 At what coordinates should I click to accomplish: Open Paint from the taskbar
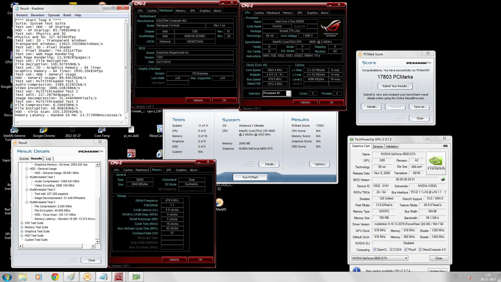point(71,277)
